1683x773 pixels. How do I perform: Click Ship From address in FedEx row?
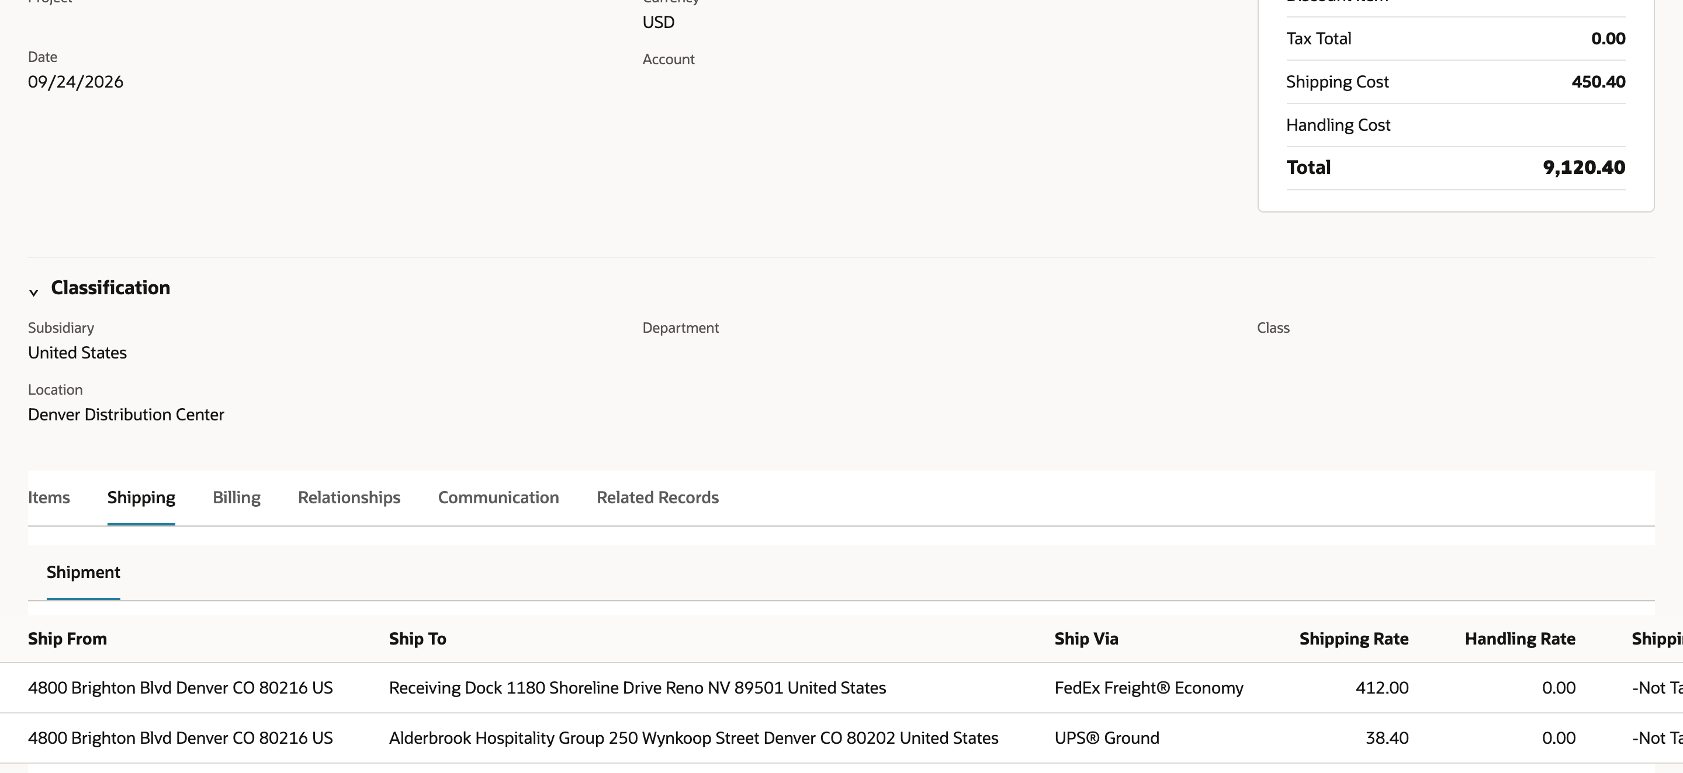181,688
